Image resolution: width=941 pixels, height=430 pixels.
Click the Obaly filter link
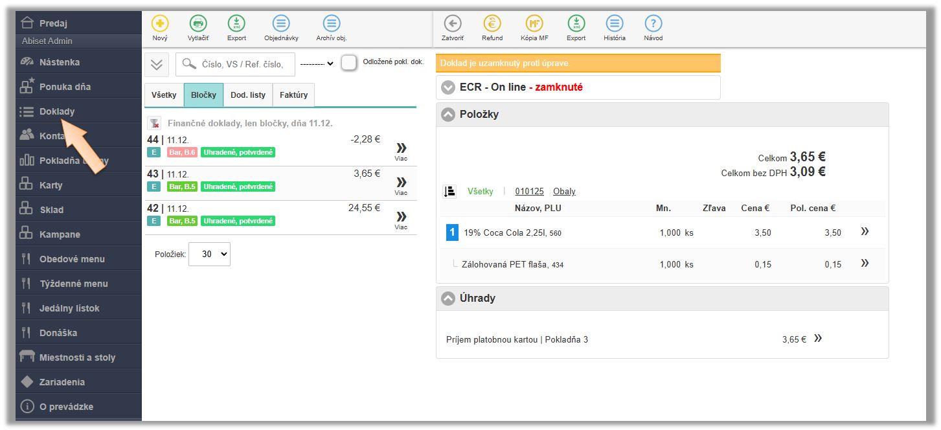click(x=564, y=192)
